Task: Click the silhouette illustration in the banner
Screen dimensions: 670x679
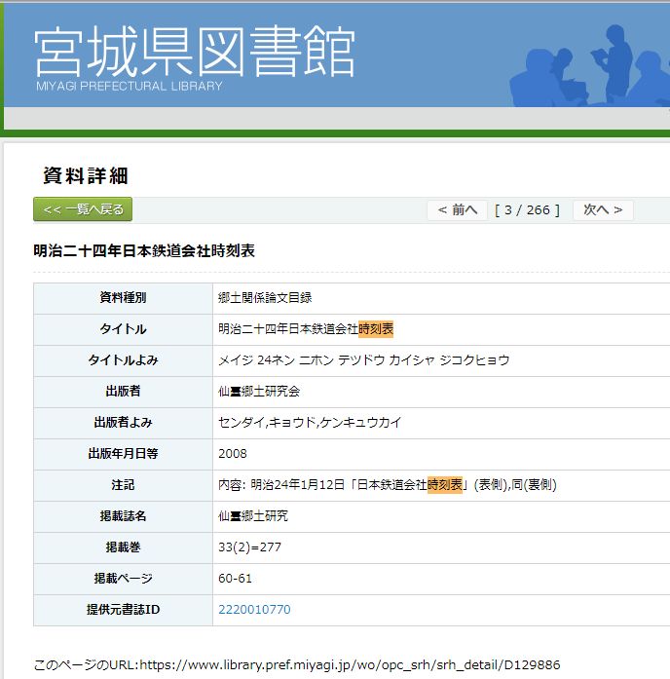Action: (x=589, y=66)
